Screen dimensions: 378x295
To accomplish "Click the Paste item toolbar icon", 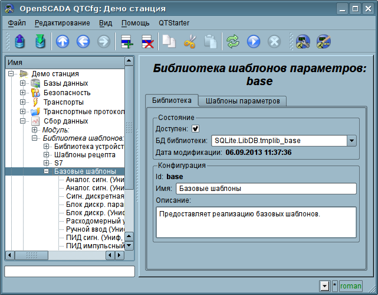I will 211,41.
